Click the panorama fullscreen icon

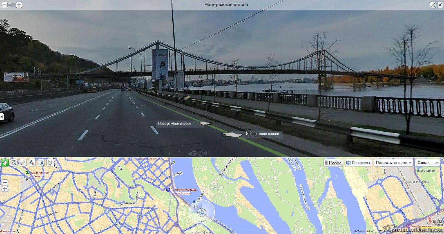[433, 5]
